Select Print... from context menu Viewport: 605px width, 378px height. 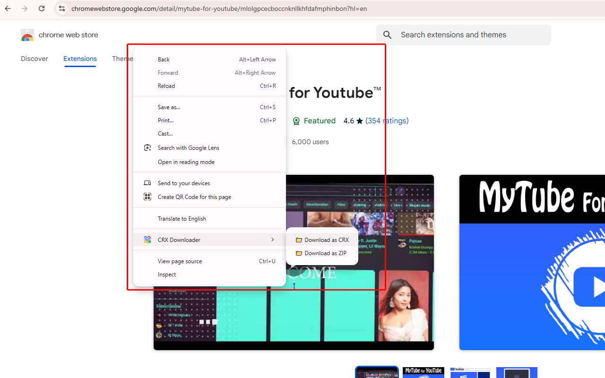[210, 120]
